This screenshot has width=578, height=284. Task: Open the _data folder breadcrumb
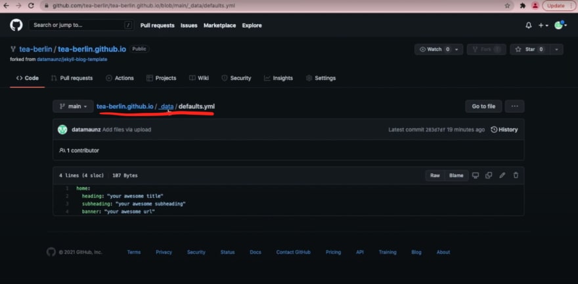(166, 106)
